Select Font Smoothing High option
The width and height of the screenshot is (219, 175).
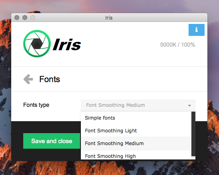tap(136, 155)
